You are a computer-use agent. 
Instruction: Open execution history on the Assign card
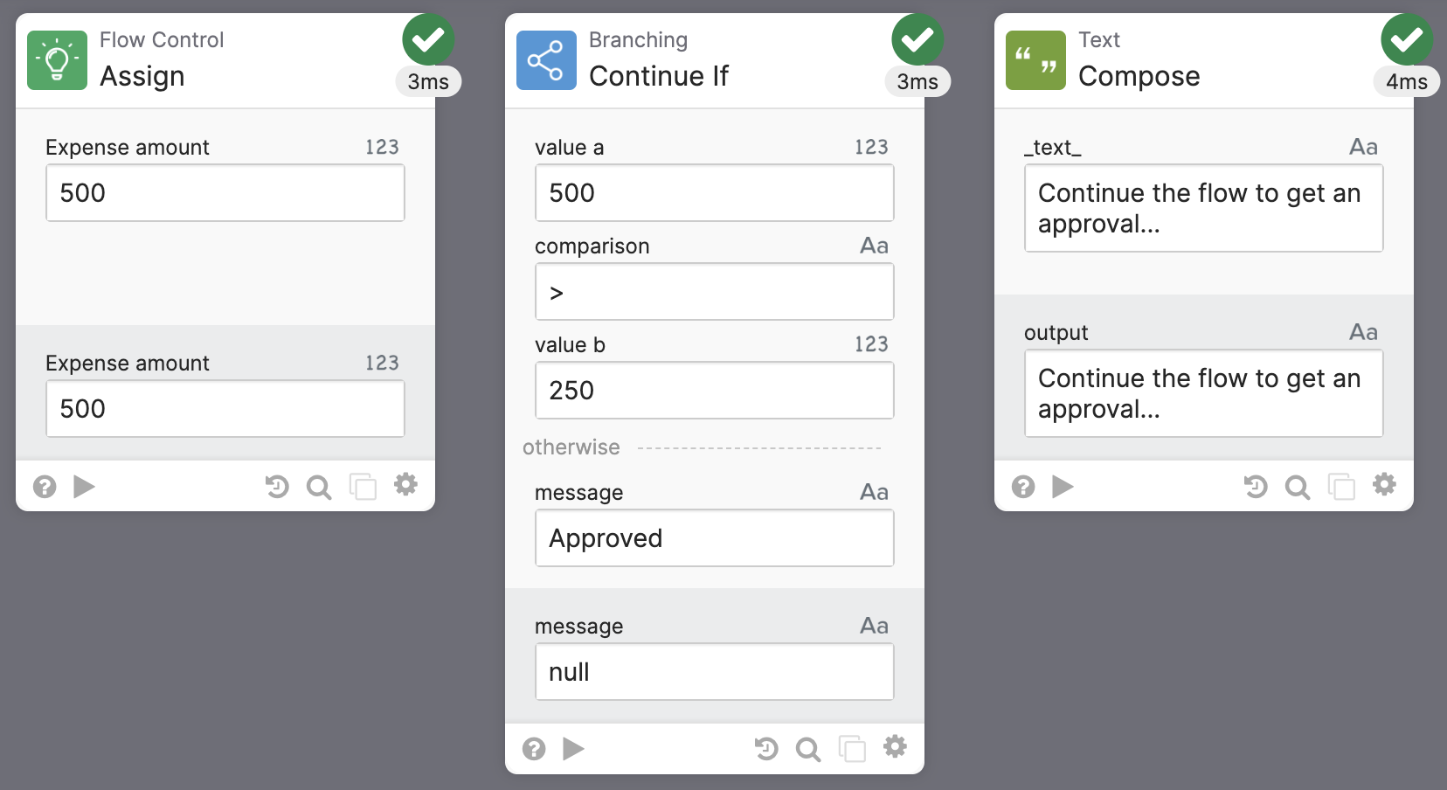tap(277, 487)
